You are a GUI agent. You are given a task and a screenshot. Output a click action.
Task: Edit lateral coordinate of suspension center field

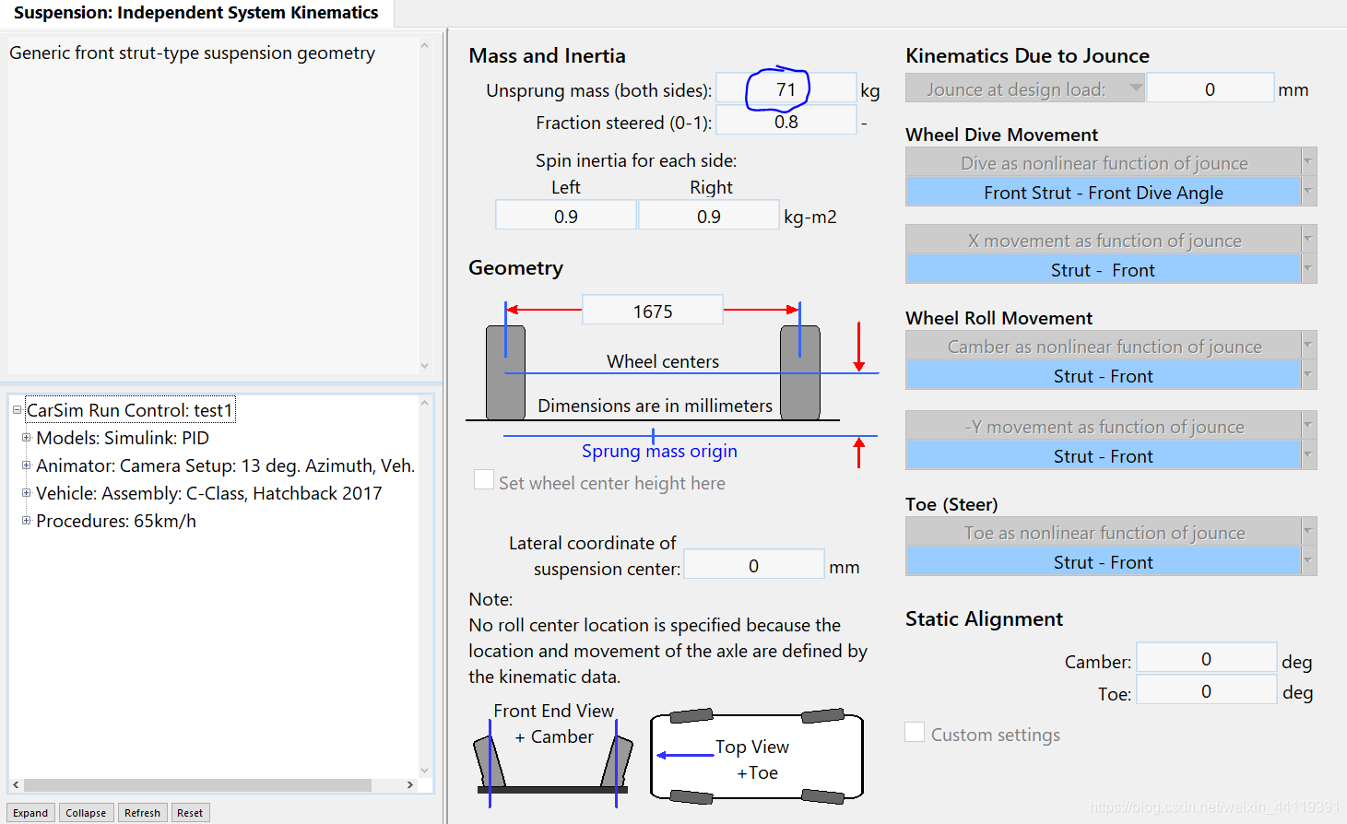pyautogui.click(x=754, y=565)
